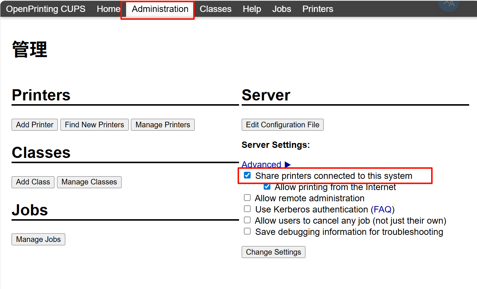The width and height of the screenshot is (477, 289).
Task: Enable Allow remote administration checkbox
Action: [x=247, y=198]
